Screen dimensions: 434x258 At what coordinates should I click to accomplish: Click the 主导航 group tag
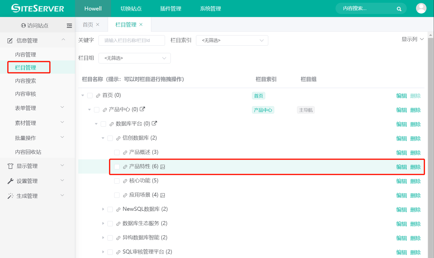click(306, 110)
